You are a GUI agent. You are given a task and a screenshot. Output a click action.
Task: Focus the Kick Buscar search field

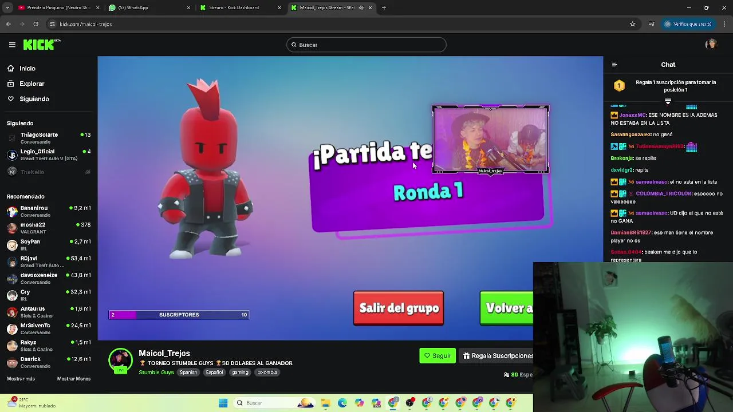pyautogui.click(x=366, y=45)
